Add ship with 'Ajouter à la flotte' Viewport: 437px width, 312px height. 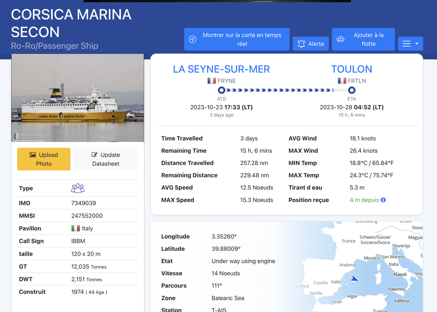coord(363,39)
